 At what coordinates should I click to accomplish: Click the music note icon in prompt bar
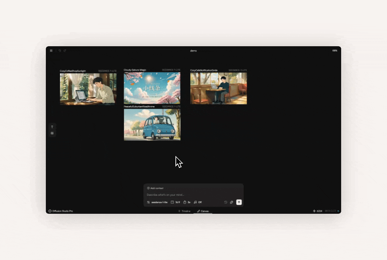(x=195, y=202)
